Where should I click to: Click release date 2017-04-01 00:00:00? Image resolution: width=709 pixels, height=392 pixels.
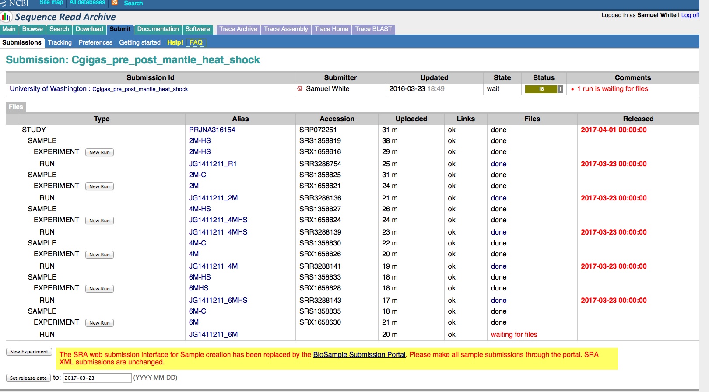click(614, 130)
